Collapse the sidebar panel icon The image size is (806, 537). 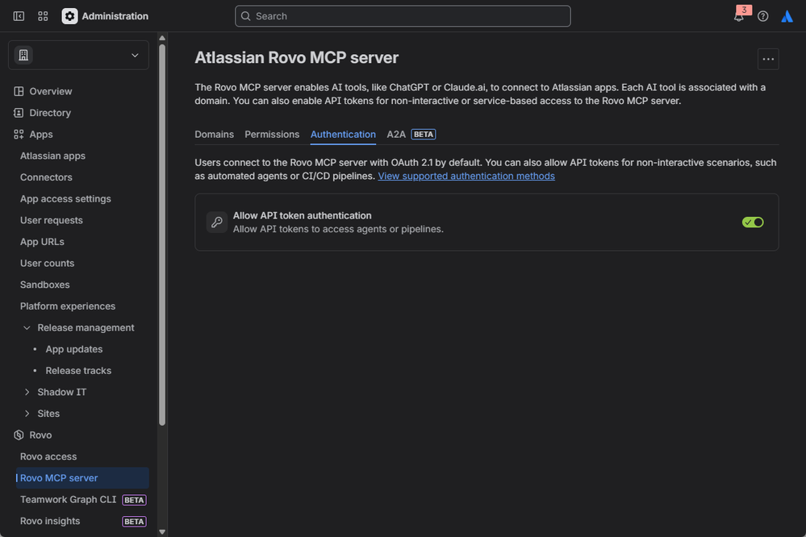coord(19,16)
